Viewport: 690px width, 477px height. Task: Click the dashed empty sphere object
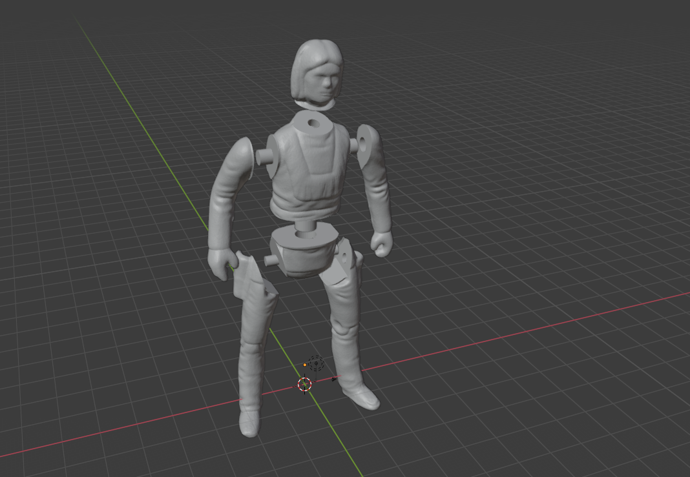click(315, 363)
